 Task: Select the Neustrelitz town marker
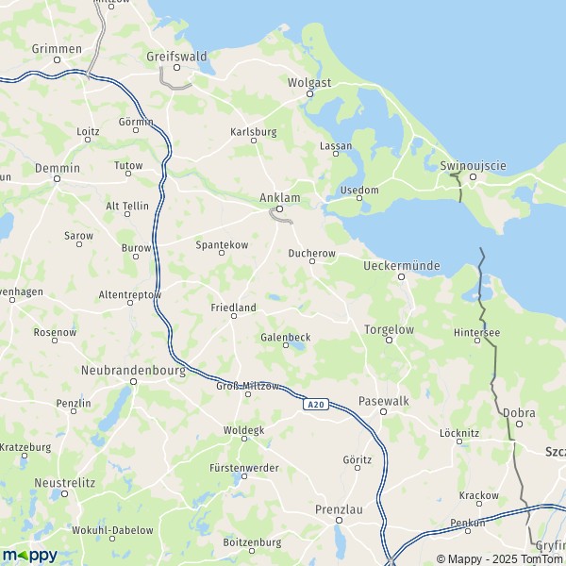tap(64, 493)
